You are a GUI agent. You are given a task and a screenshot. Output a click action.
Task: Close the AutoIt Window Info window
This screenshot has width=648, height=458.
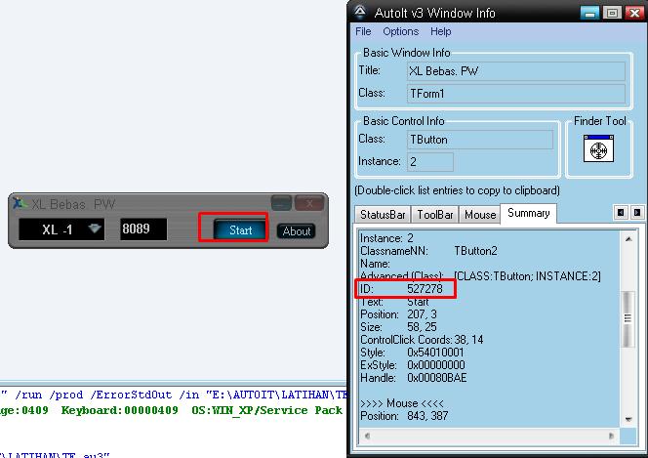(x=634, y=13)
